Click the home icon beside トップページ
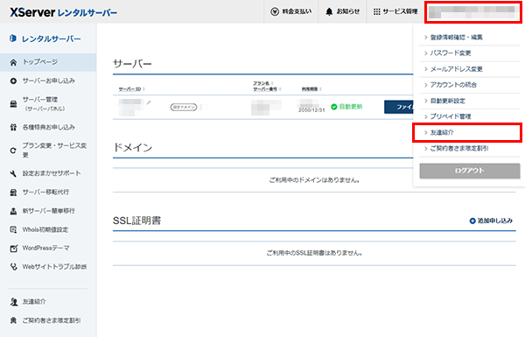Image resolution: width=525 pixels, height=337 pixels. tap(13, 62)
